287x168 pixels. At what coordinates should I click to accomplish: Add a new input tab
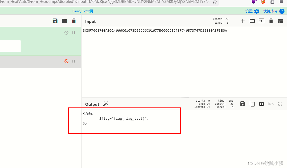pyautogui.click(x=243, y=21)
